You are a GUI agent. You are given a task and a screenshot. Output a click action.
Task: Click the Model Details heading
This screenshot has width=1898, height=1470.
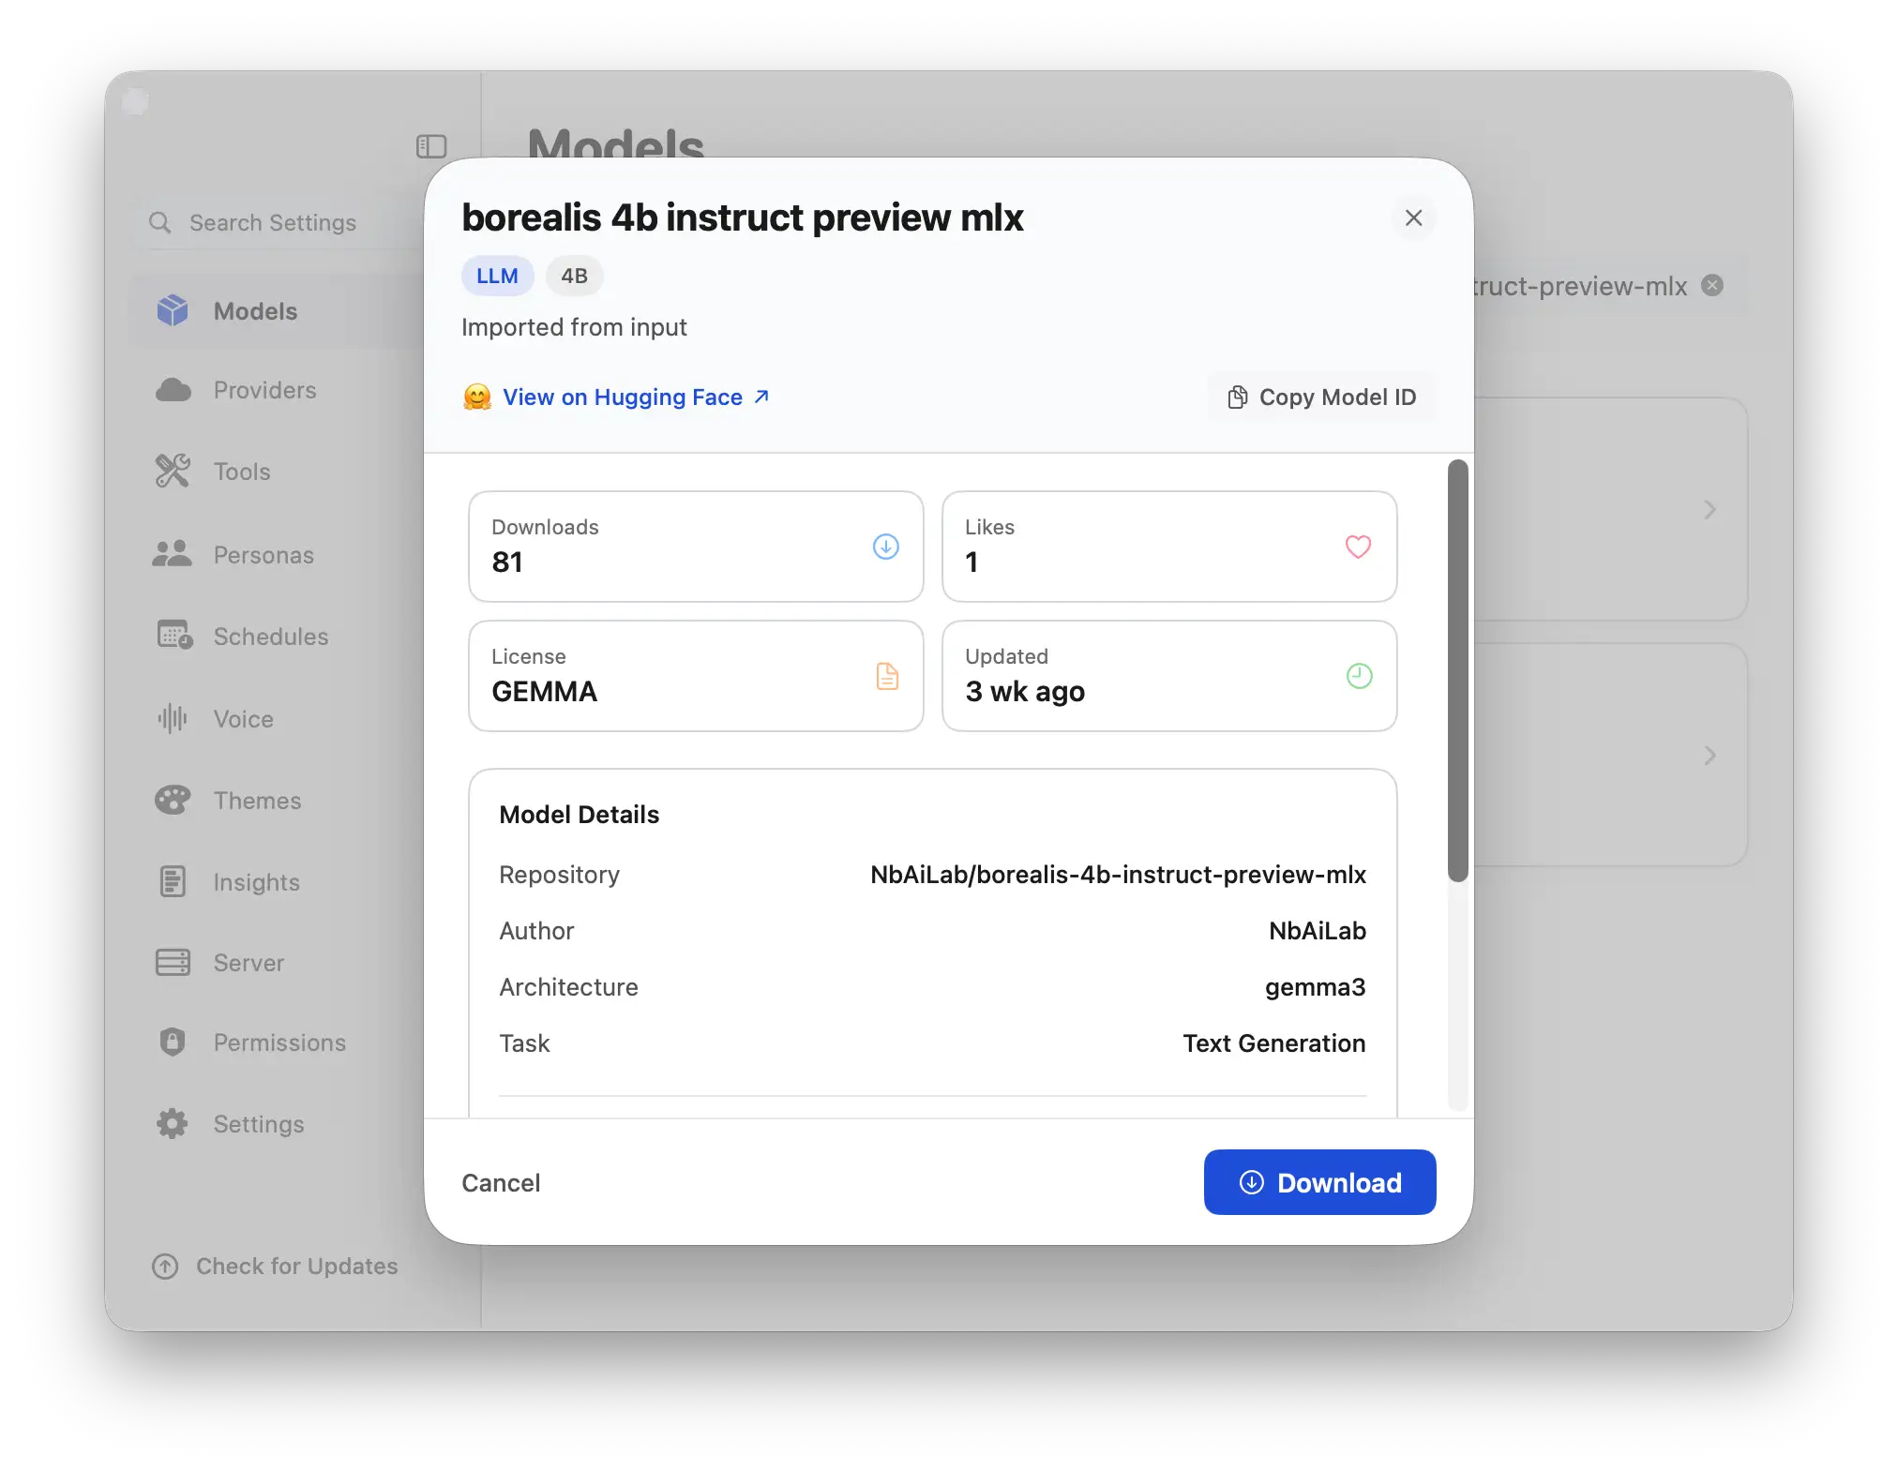pos(580,814)
